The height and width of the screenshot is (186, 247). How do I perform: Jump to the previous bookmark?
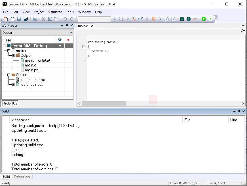(x=147, y=19)
